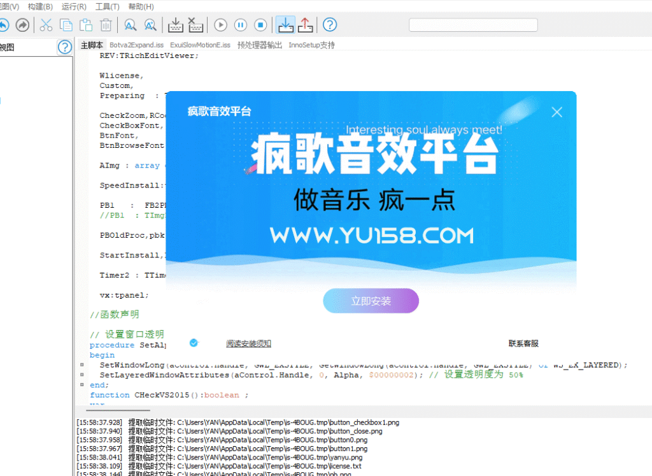Stop the running build with the Stop icon

tap(261, 25)
